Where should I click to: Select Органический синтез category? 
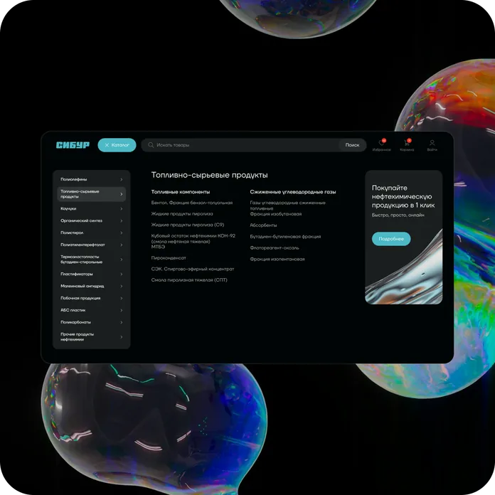(x=92, y=220)
